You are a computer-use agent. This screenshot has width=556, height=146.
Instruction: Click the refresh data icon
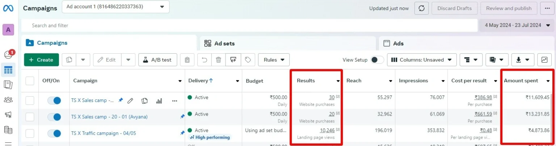[x=421, y=8]
